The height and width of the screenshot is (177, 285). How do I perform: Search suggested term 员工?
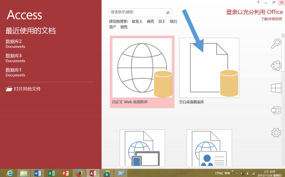[162, 21]
